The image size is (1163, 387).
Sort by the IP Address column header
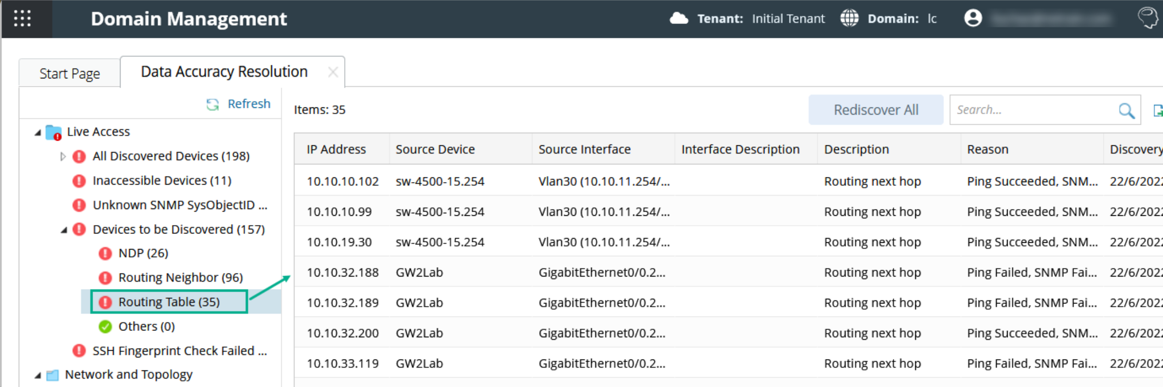[x=336, y=149]
